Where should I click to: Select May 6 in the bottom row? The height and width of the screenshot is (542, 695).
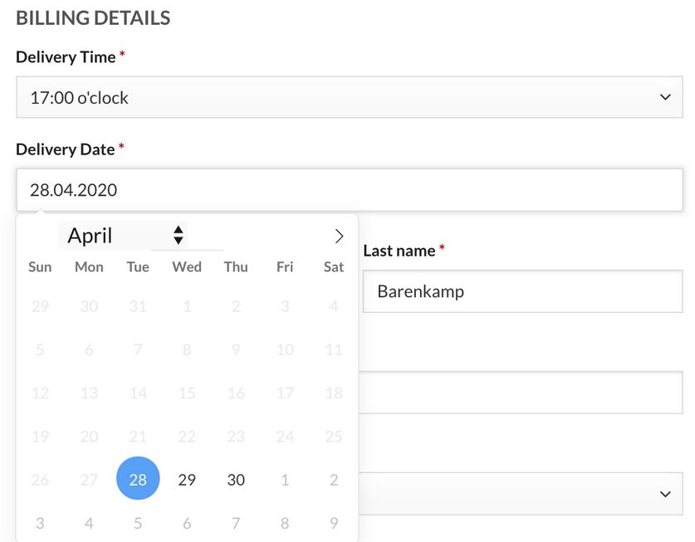187,523
